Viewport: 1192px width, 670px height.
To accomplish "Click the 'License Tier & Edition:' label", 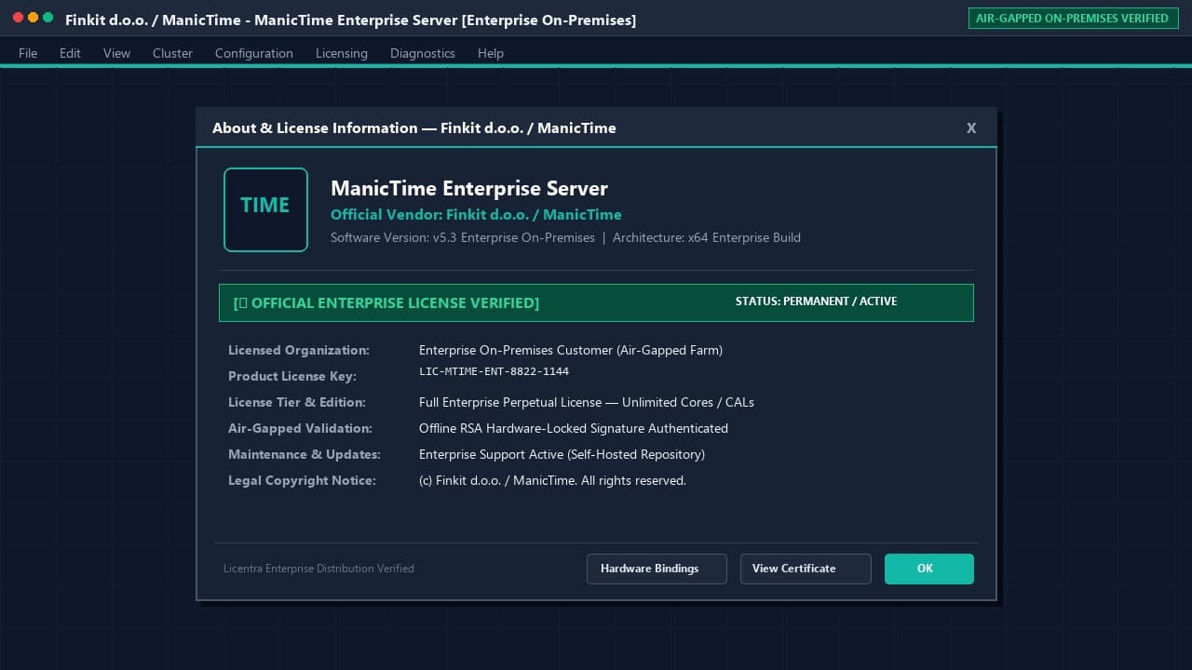I will 297,402.
